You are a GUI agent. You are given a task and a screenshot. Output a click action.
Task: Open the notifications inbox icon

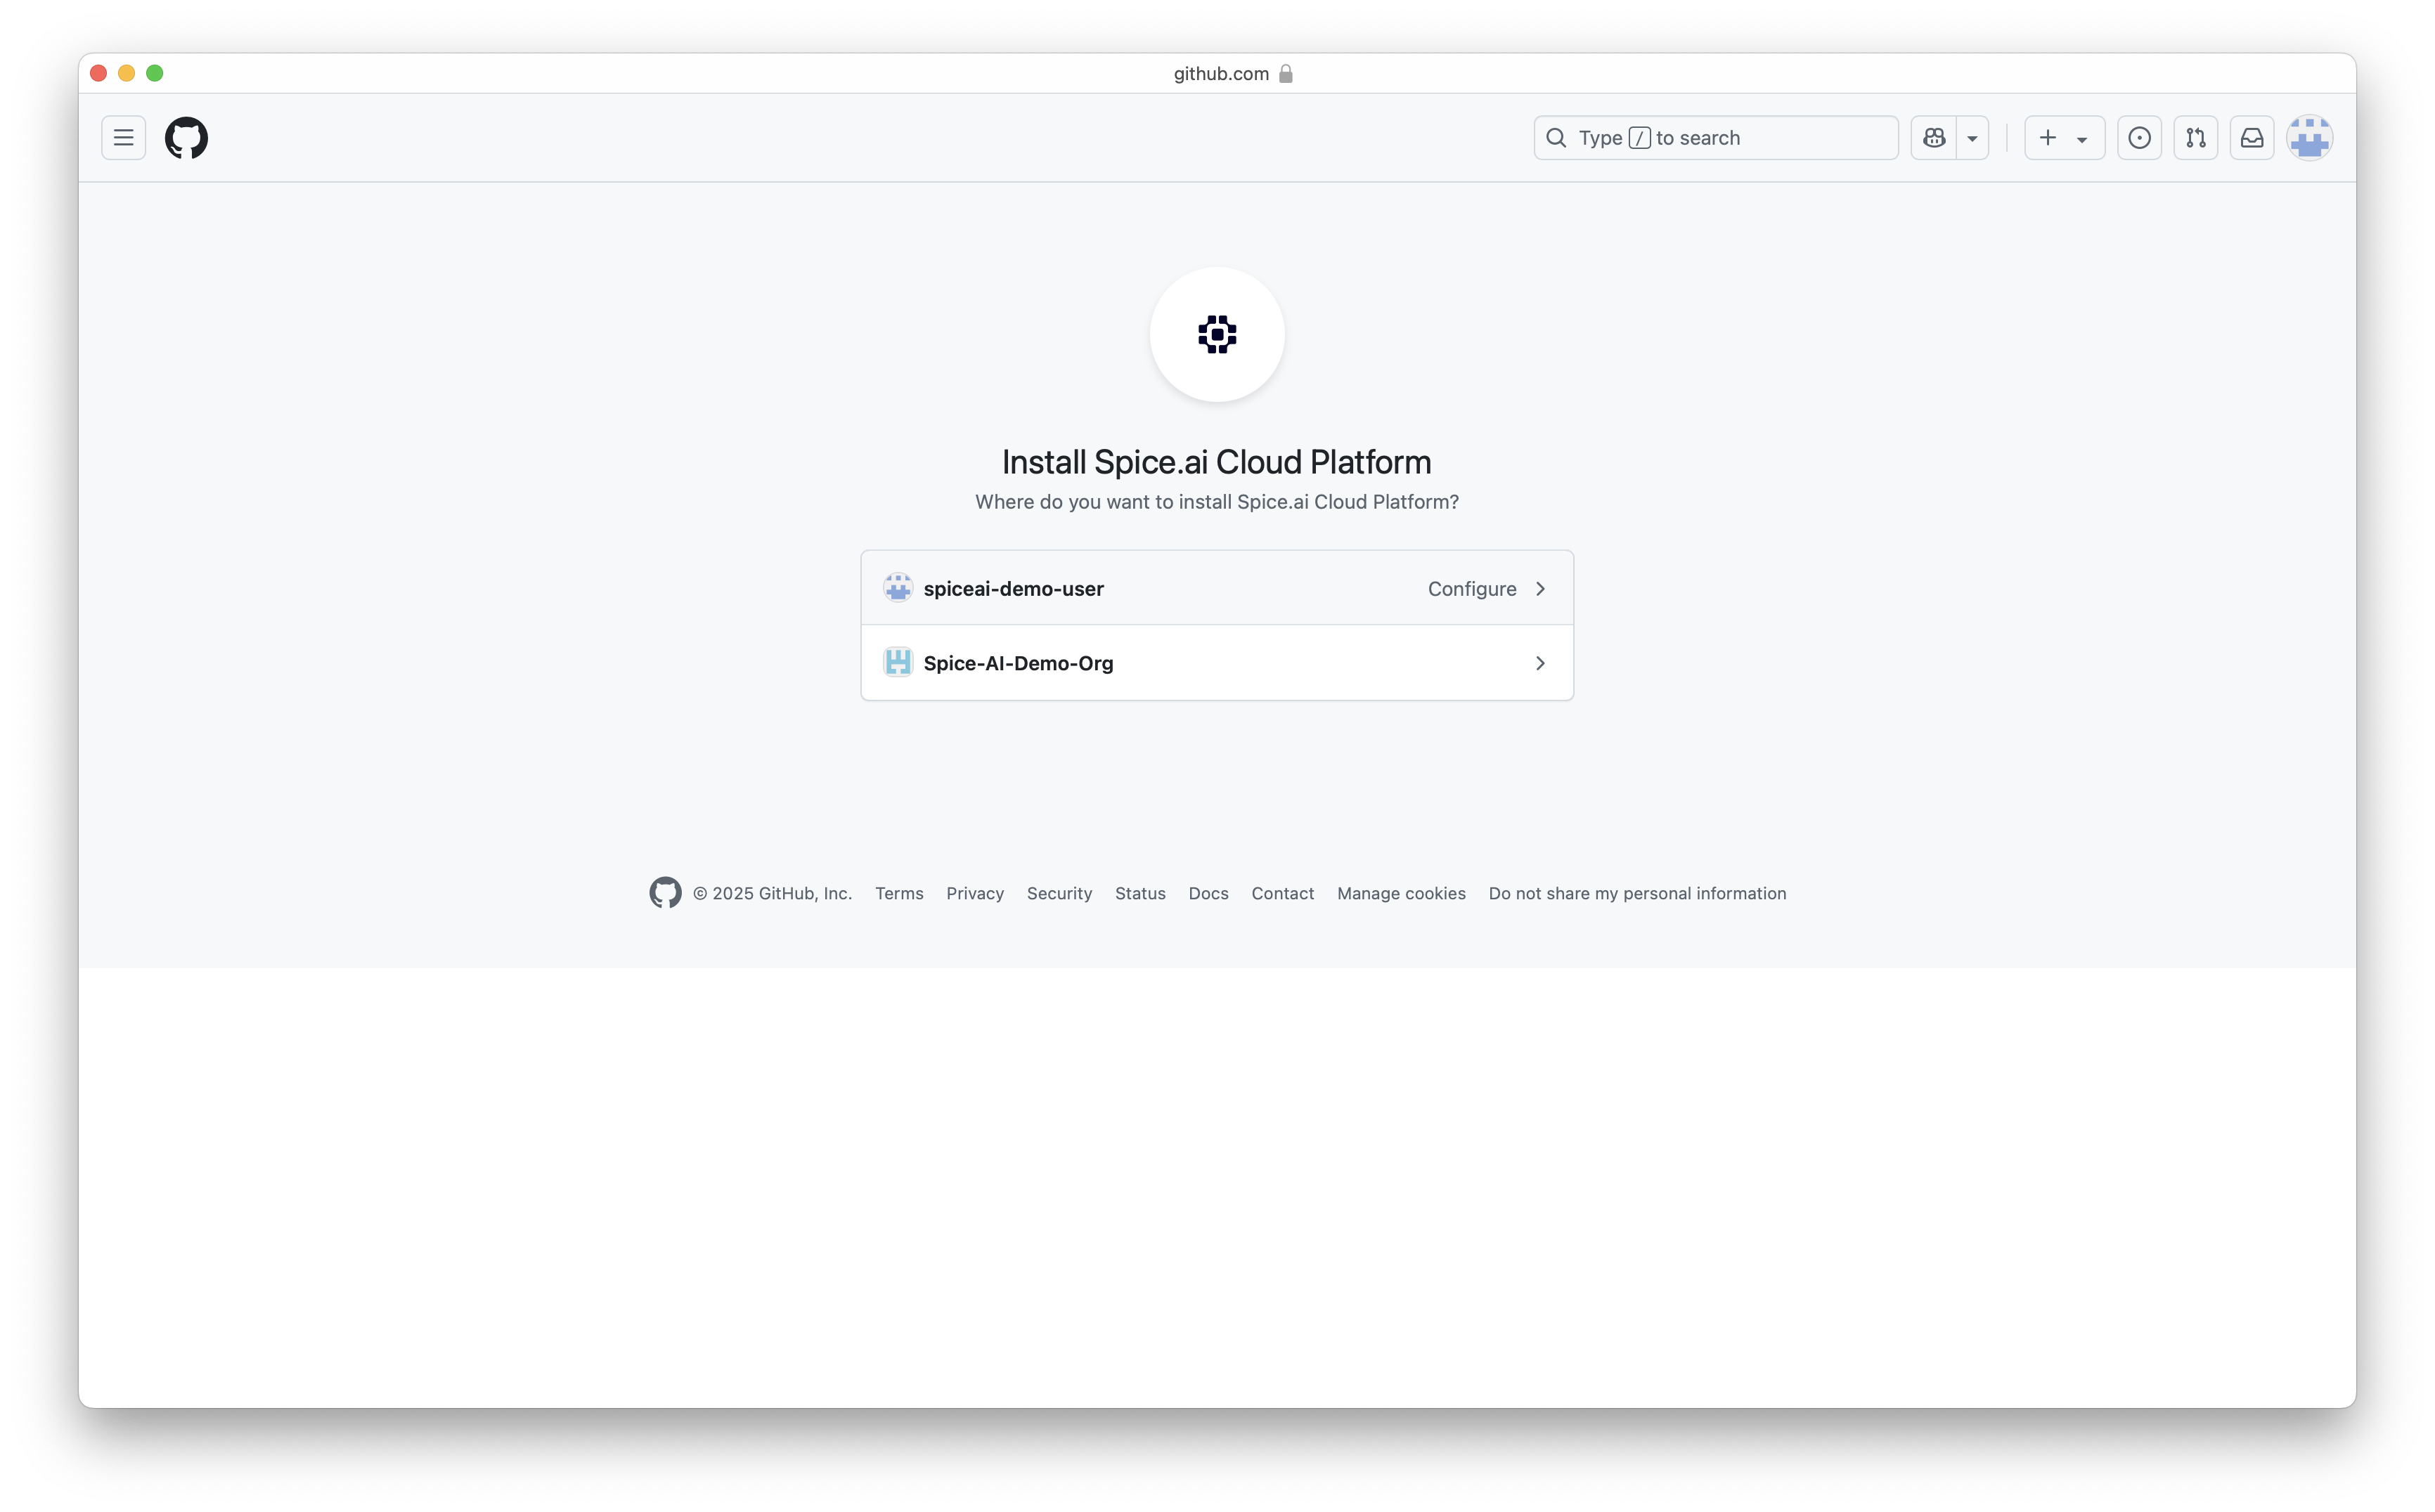point(2251,138)
